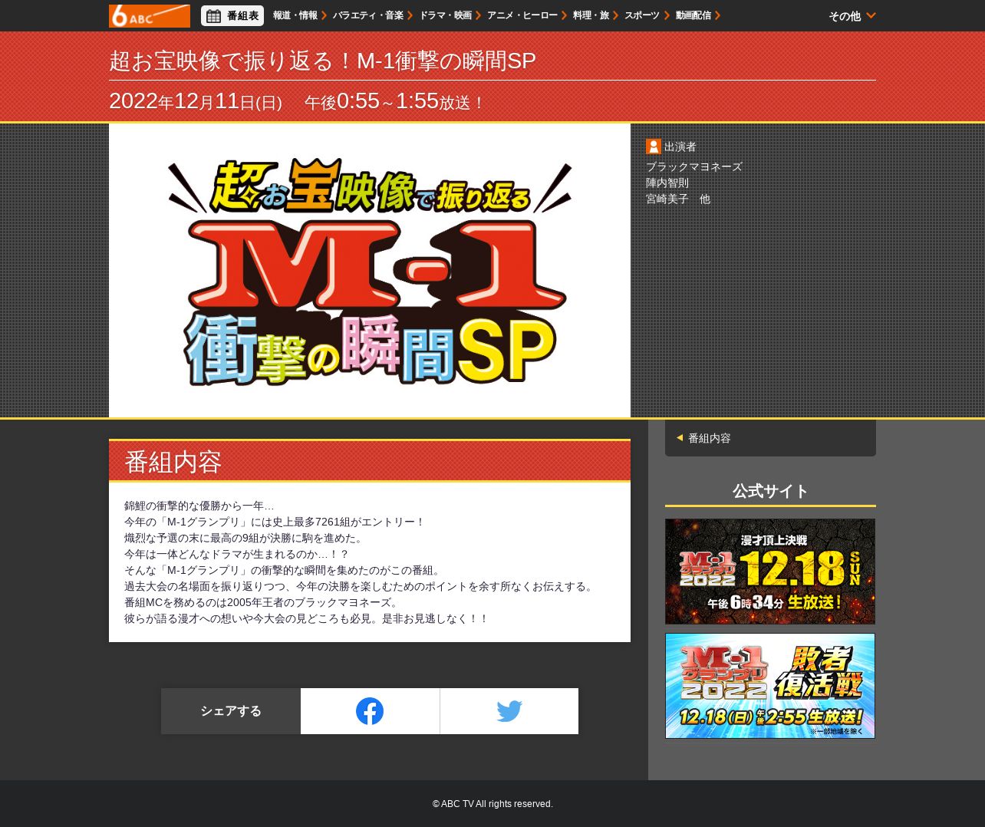Click the arrow after スポーツ
Image resolution: width=985 pixels, height=827 pixels.
pos(667,15)
